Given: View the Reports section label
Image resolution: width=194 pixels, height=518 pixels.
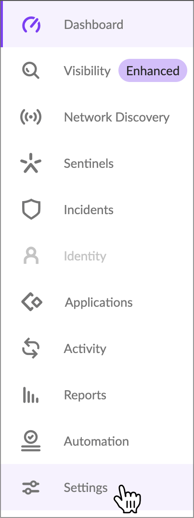Looking at the screenshot, I should tap(85, 395).
